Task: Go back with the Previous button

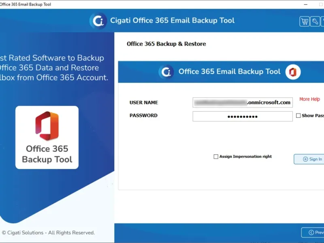Action: pyautogui.click(x=313, y=232)
